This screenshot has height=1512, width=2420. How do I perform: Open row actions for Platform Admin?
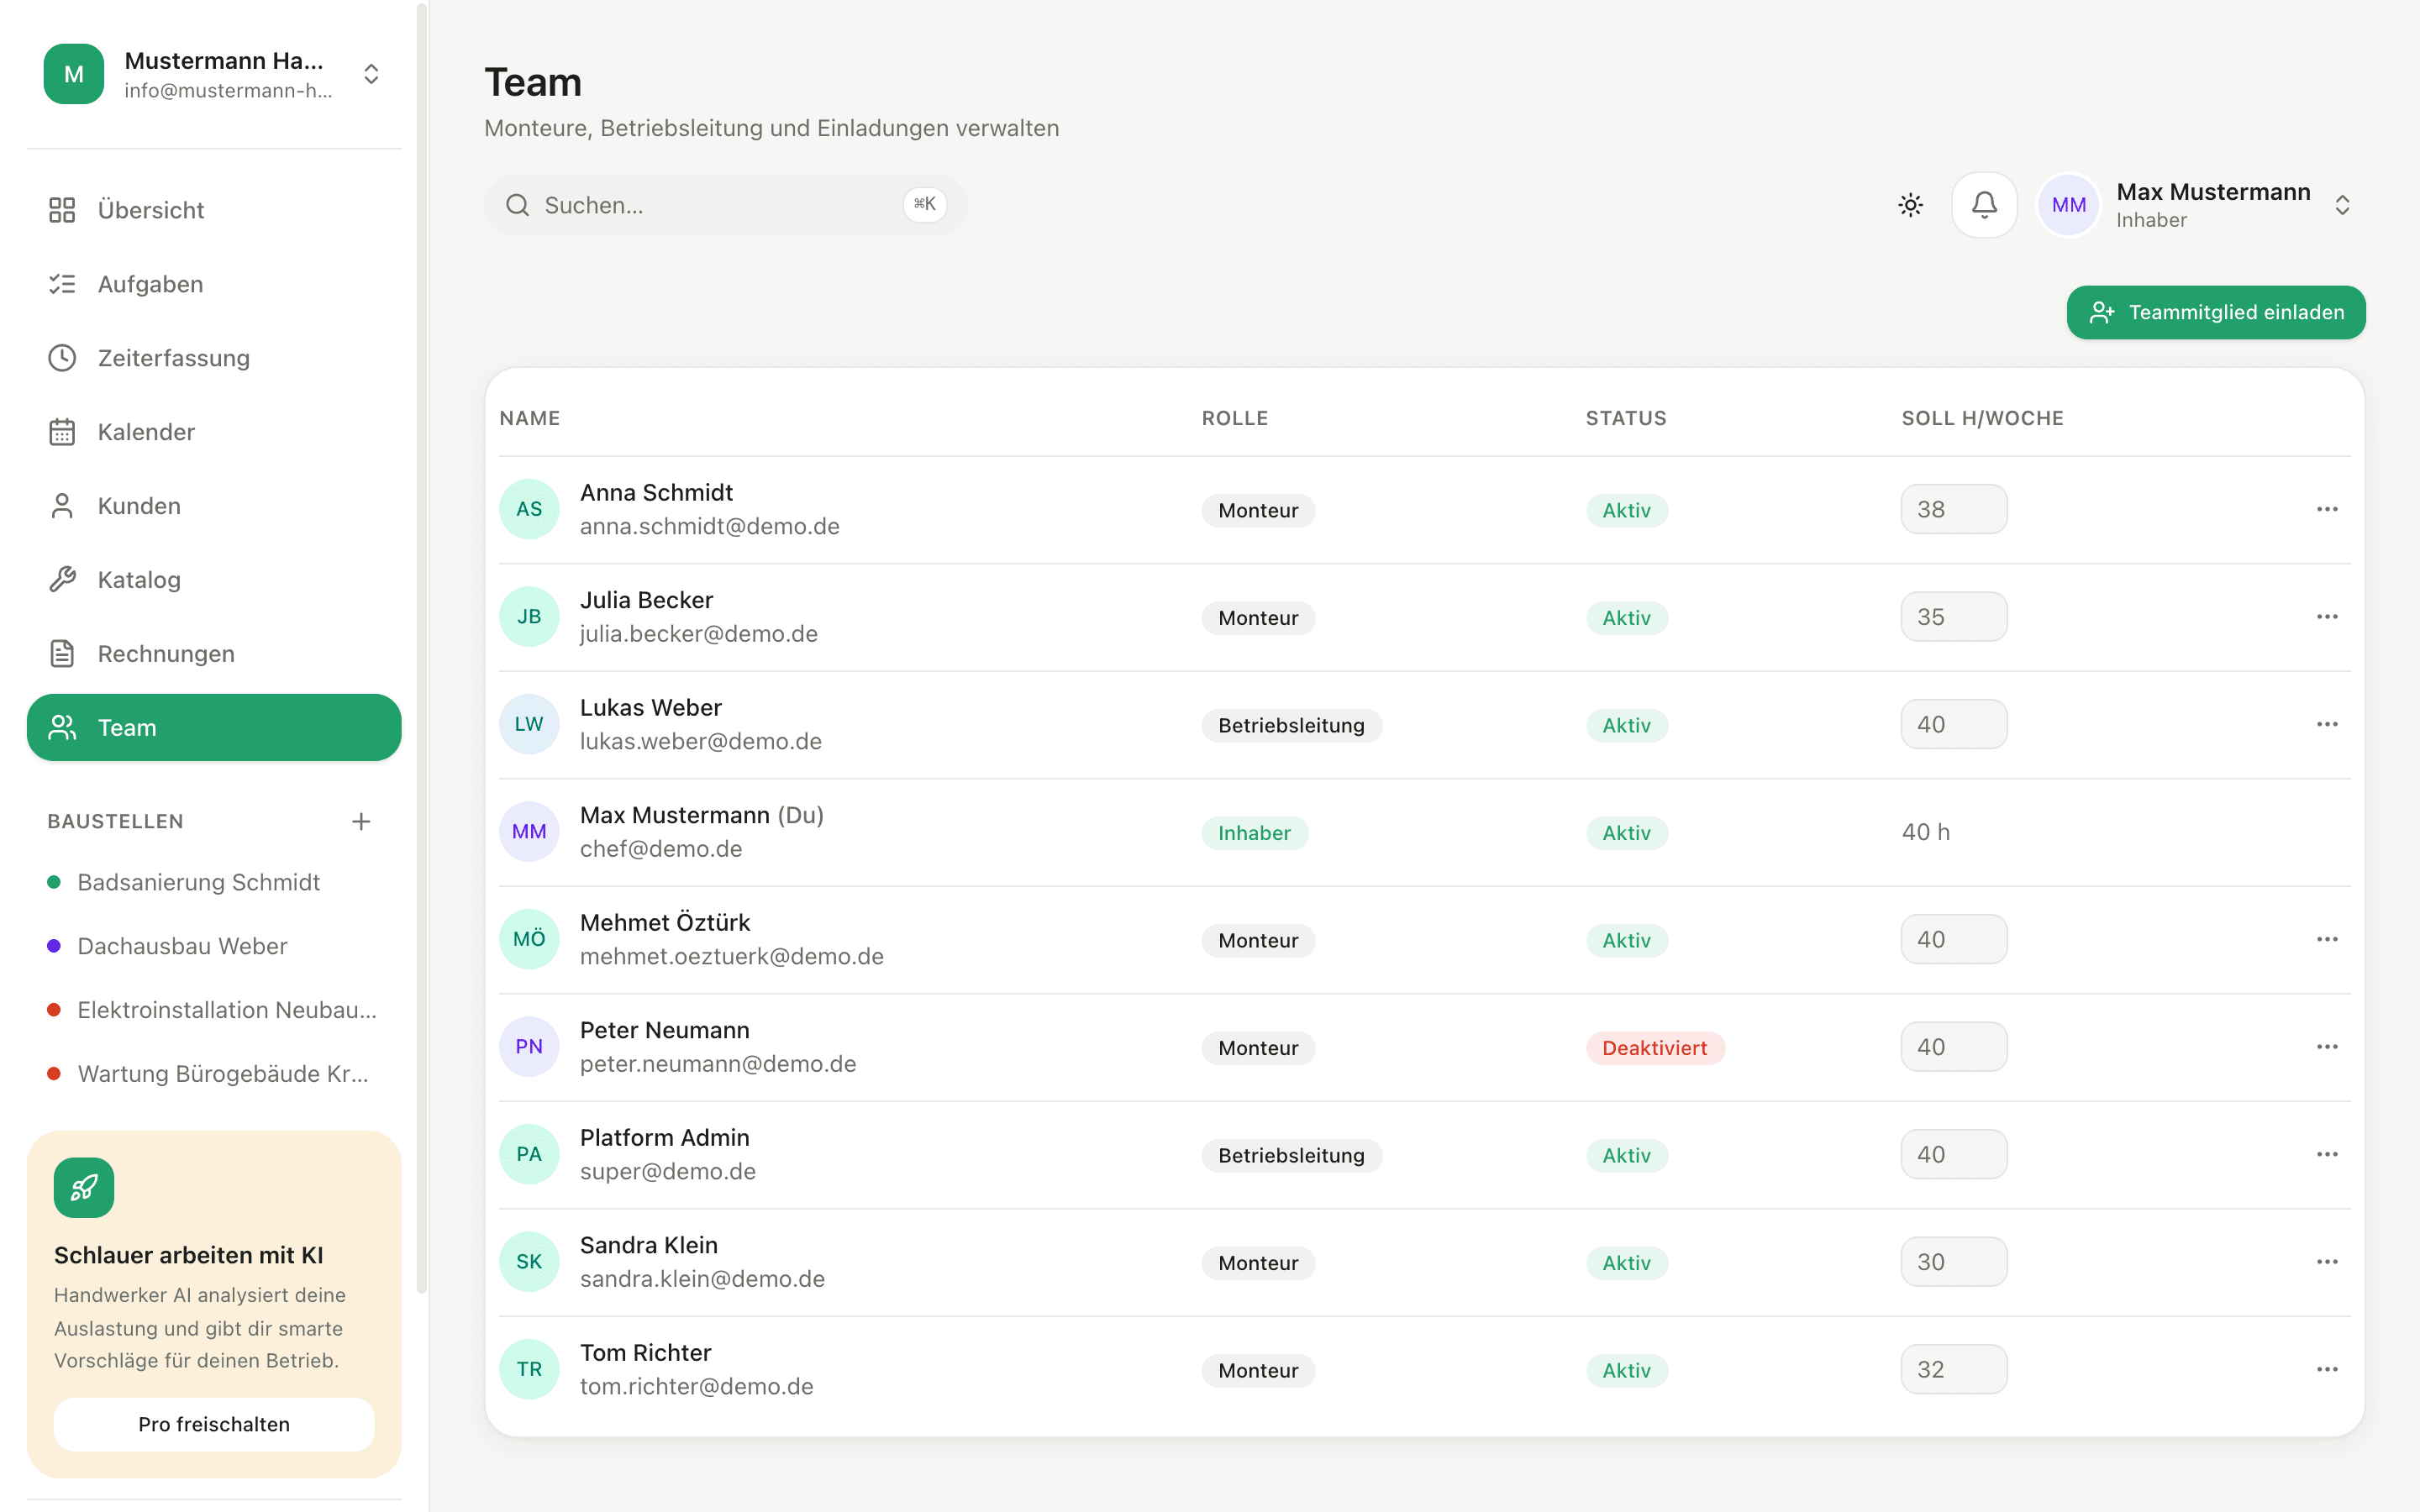click(x=2327, y=1154)
